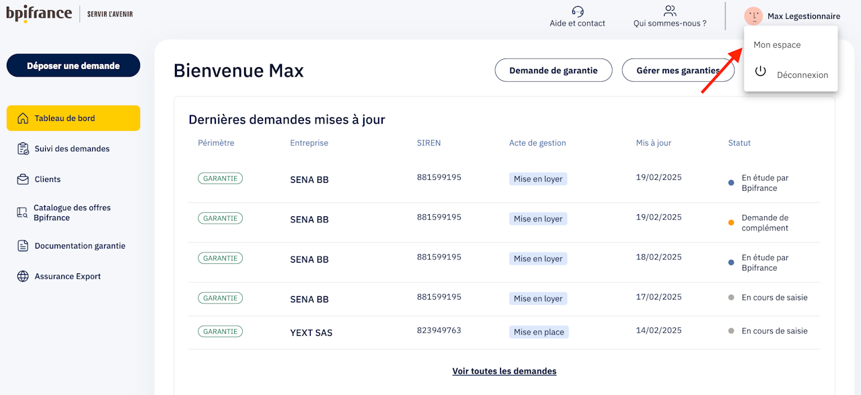Open Tableau de bord home icon
Screen dimensions: 861x395
point(23,118)
